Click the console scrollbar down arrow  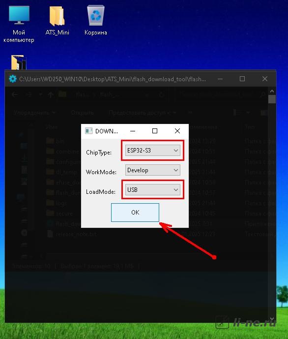click(272, 319)
